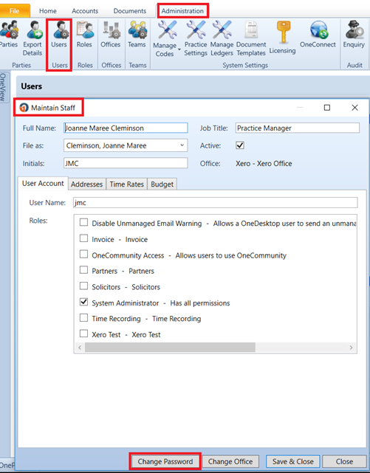Expand the Manage Codes dropdown arrow
This screenshot has width=370, height=473.
[x=179, y=49]
